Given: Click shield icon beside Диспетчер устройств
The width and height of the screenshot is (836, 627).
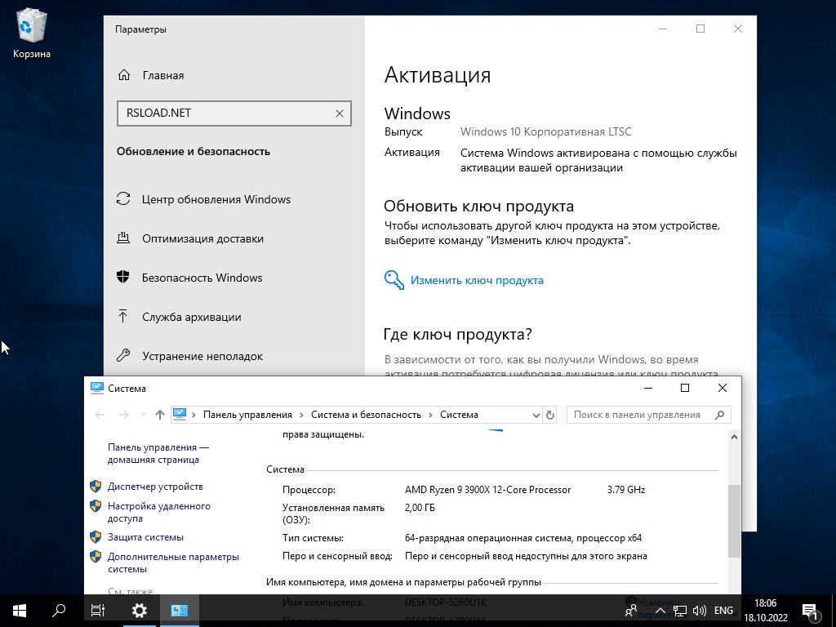Looking at the screenshot, I should pos(96,487).
